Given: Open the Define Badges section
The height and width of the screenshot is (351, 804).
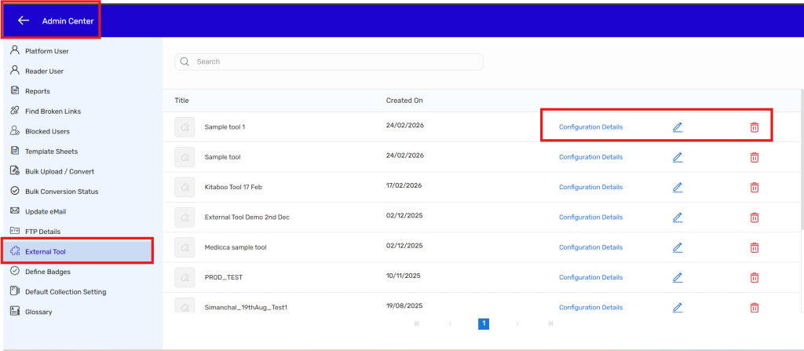Looking at the screenshot, I should [x=47, y=272].
